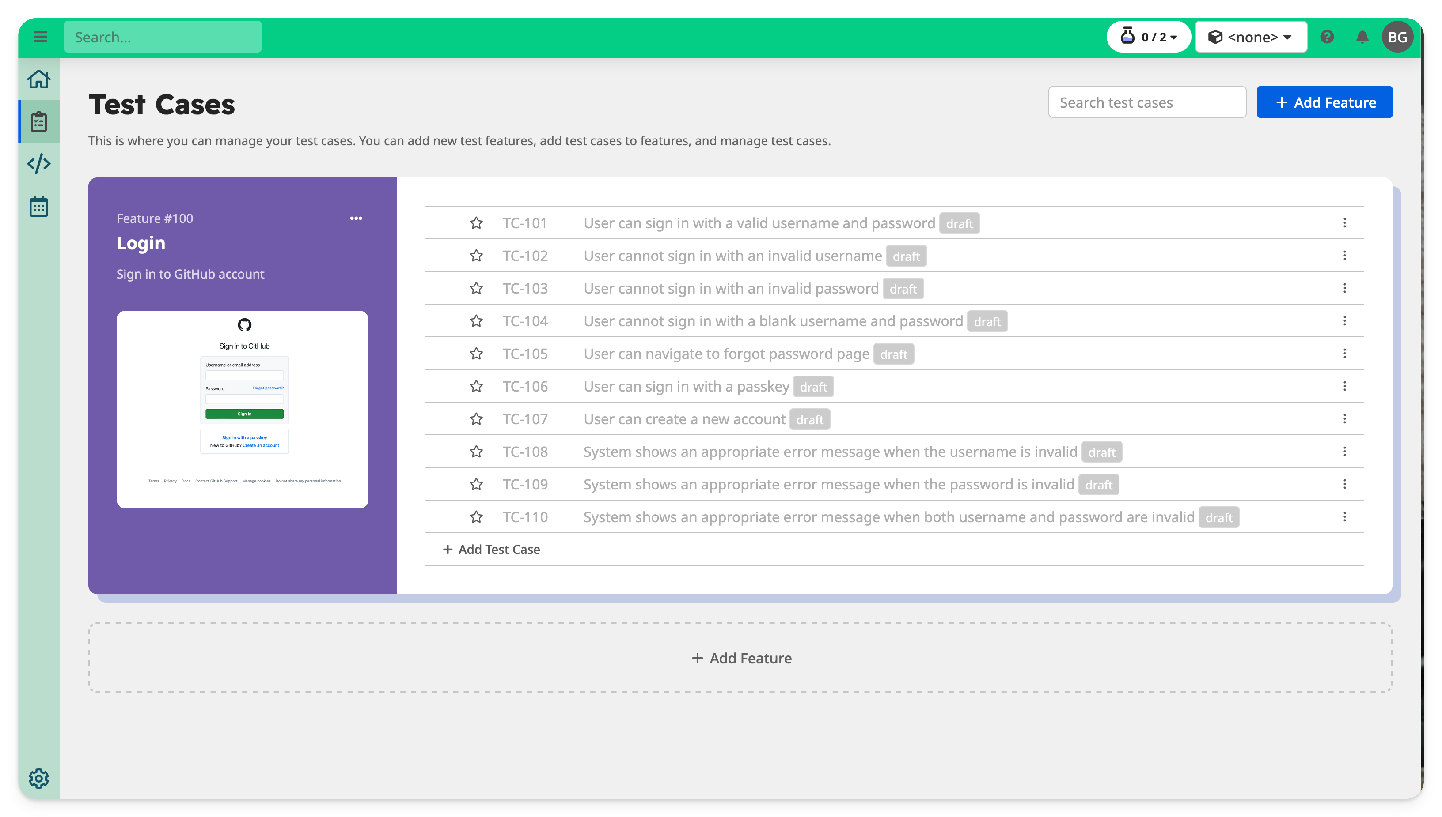Open the calendar icon in the sidebar

click(x=39, y=206)
